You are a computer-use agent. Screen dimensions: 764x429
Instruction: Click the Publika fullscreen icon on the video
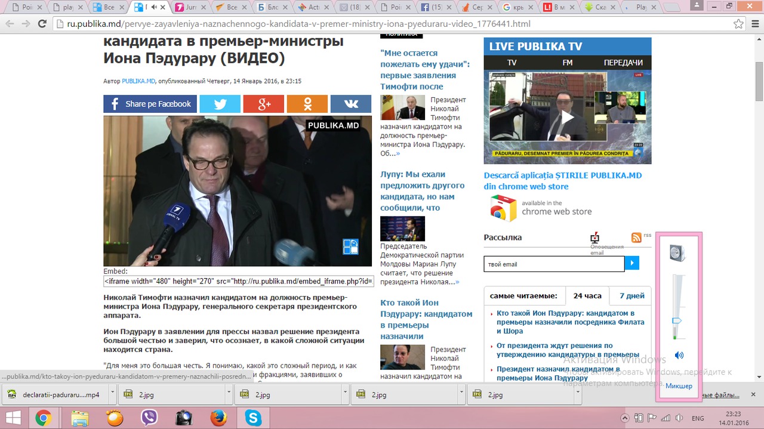tap(350, 247)
